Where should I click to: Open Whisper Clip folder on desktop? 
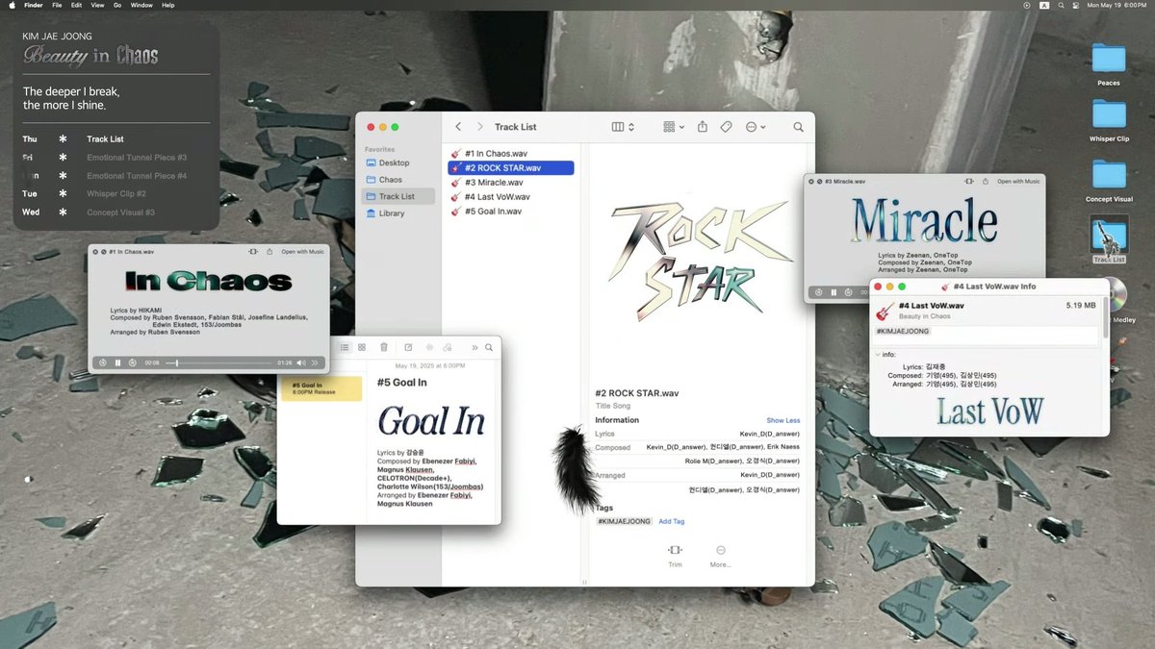pyautogui.click(x=1109, y=120)
